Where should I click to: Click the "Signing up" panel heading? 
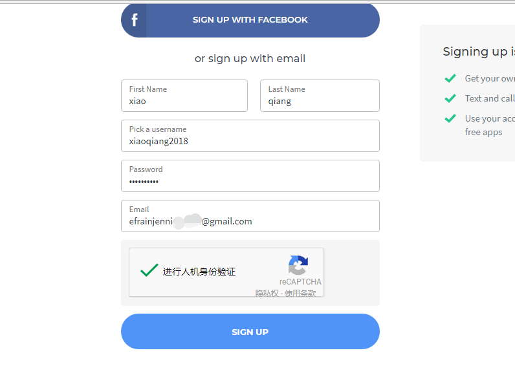click(479, 52)
